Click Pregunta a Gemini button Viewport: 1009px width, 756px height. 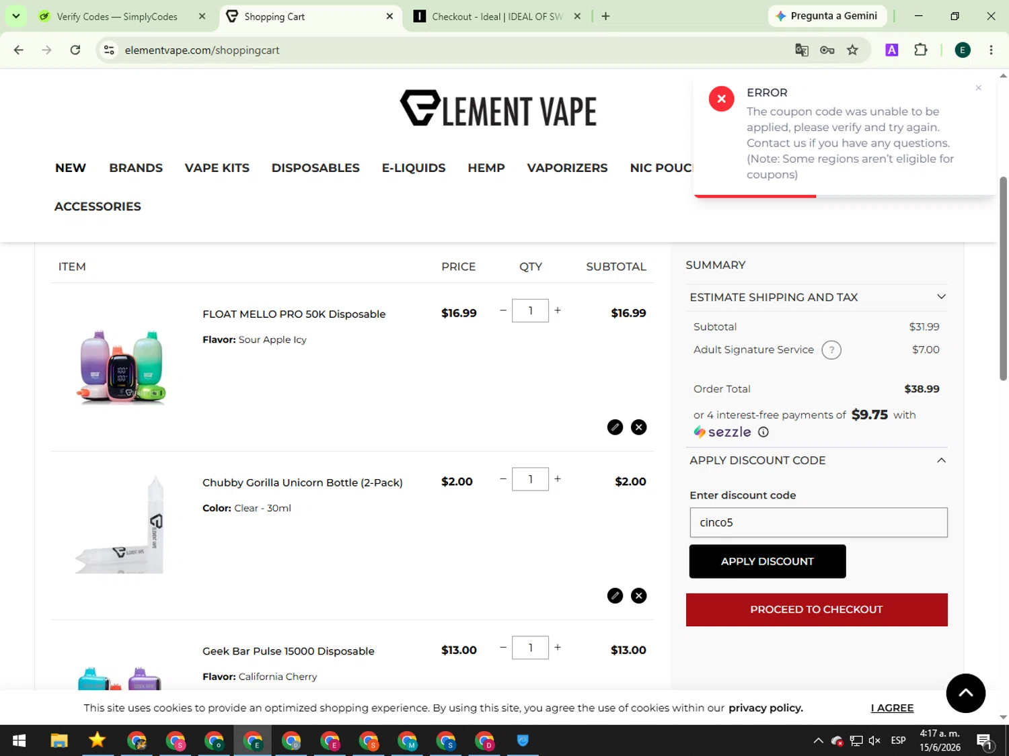tap(827, 16)
